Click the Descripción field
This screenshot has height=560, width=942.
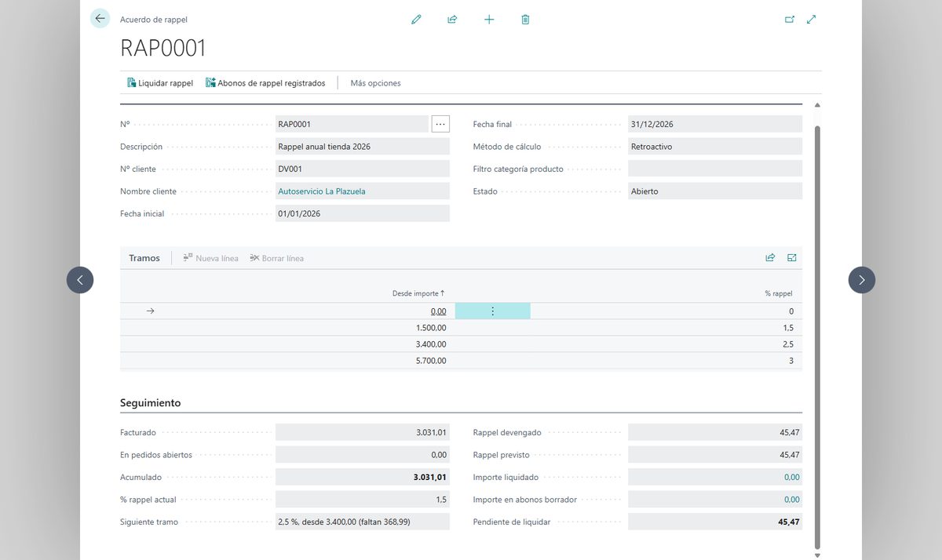(363, 147)
